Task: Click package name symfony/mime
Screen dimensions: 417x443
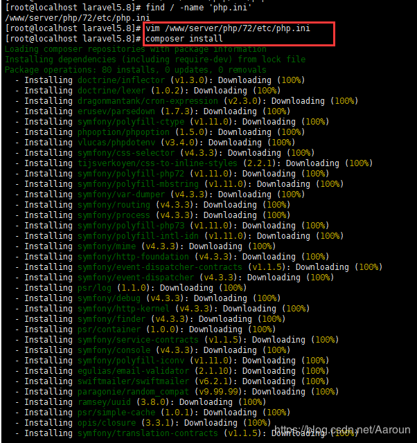Action: point(107,246)
